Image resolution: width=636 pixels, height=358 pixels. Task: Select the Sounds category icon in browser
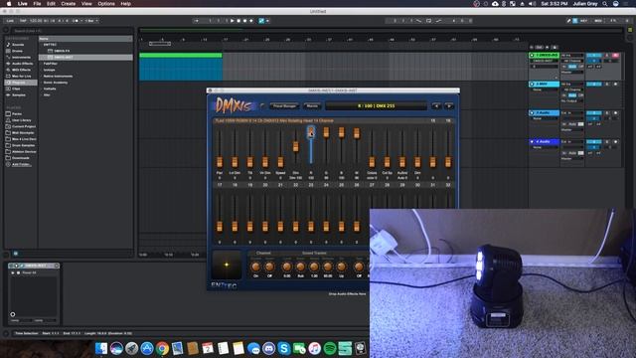coord(8,44)
